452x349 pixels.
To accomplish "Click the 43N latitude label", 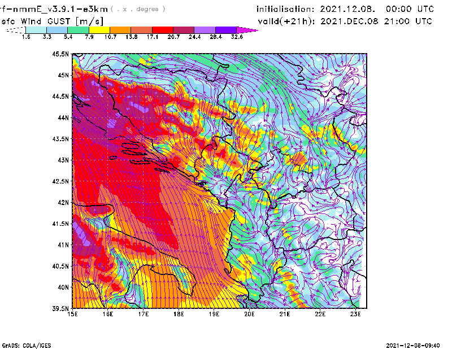I will [x=63, y=160].
